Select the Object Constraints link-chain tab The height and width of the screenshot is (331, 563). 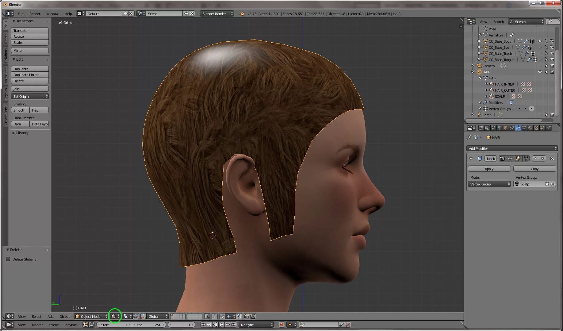(x=511, y=128)
